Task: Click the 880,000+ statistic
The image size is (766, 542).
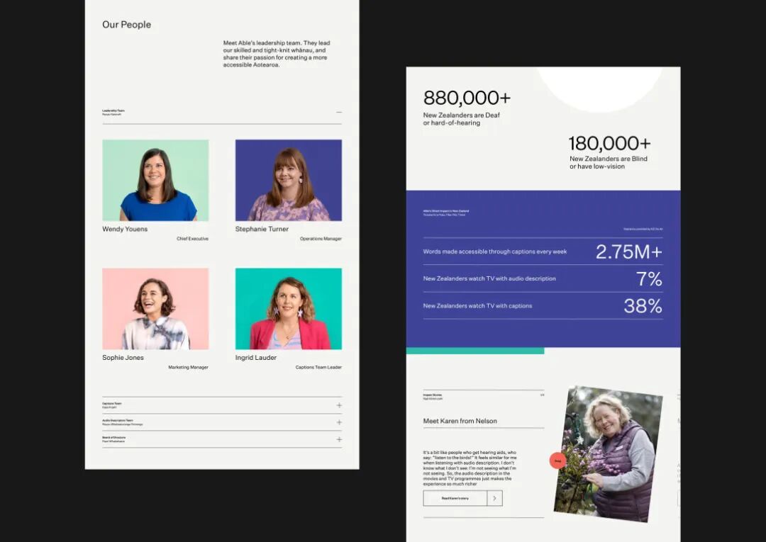Action: tap(467, 98)
